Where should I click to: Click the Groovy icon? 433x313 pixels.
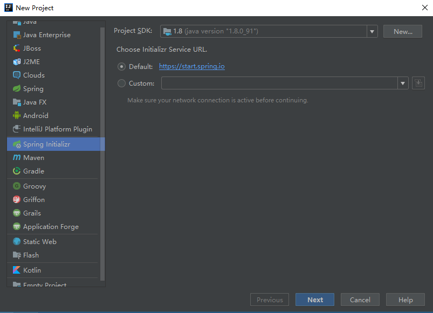[17, 186]
